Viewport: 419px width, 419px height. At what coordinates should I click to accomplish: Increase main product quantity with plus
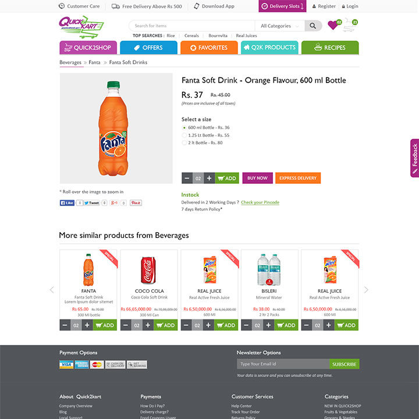coord(210,178)
